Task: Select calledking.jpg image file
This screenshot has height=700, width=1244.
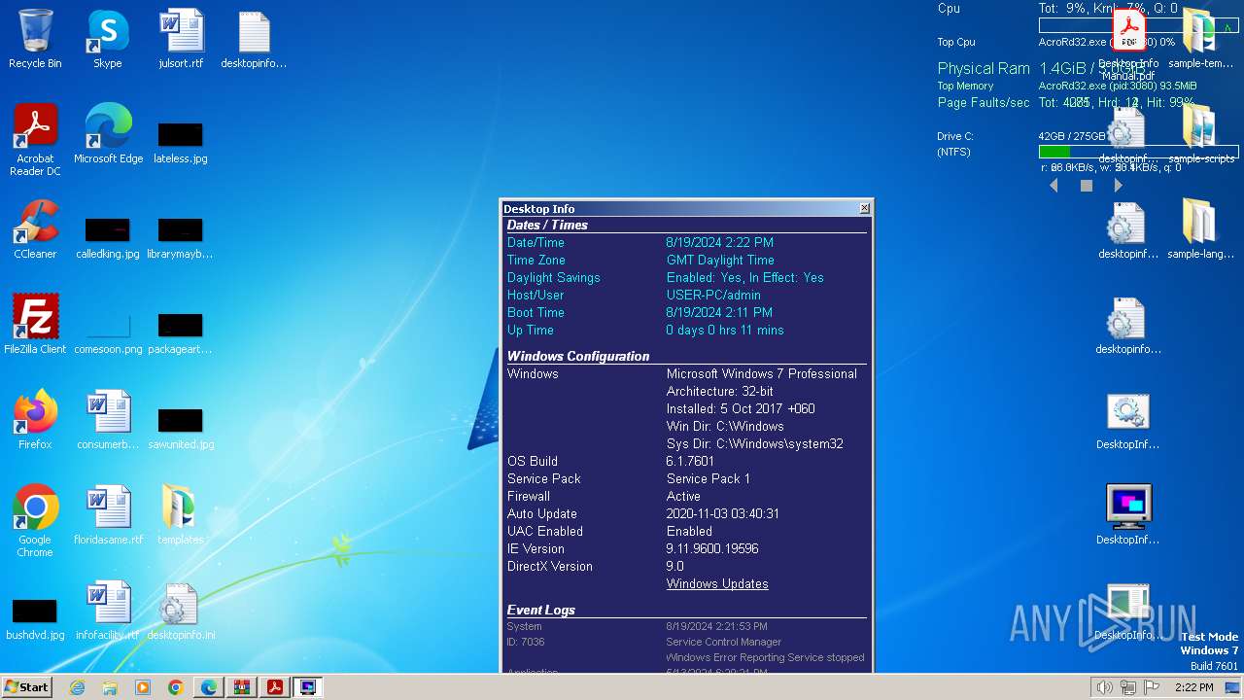Action: click(x=107, y=237)
